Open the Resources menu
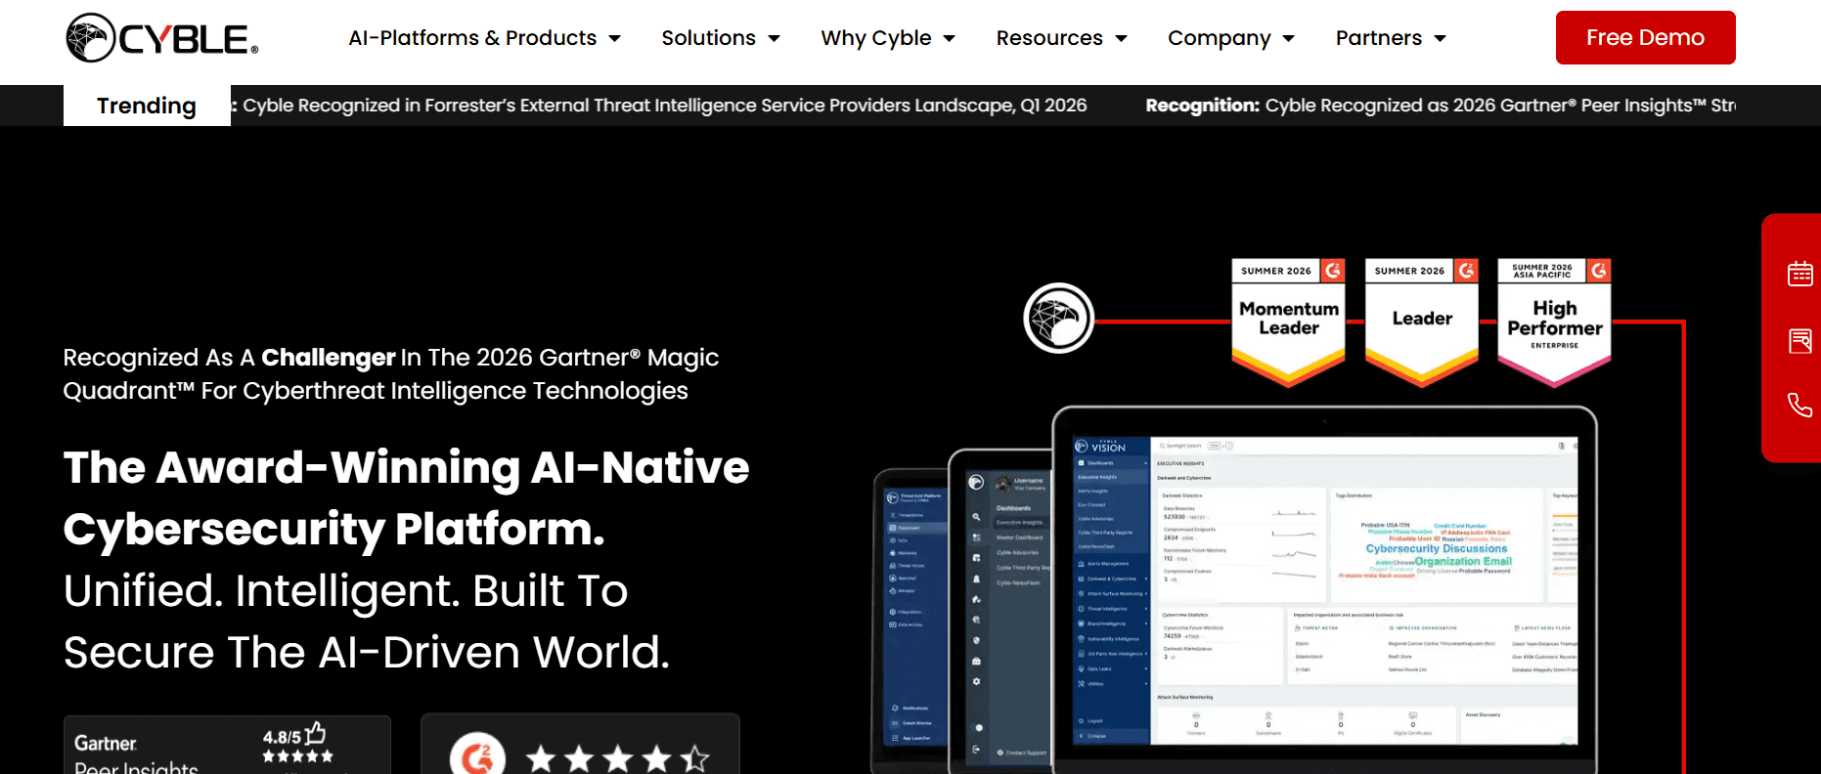Image resolution: width=1821 pixels, height=774 pixels. (x=1049, y=38)
